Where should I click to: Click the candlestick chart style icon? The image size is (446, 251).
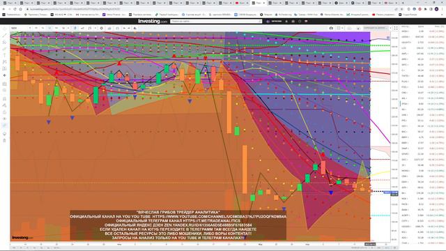pyautogui.click(x=75, y=28)
